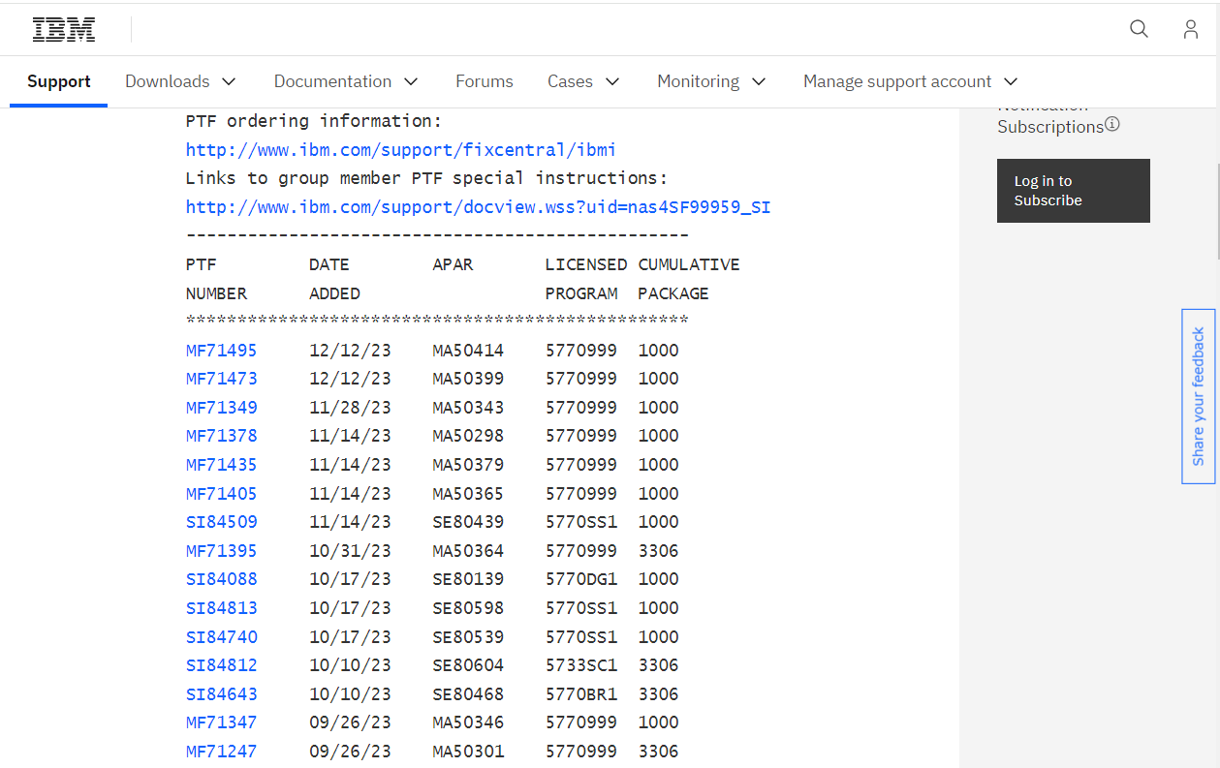Expand the Documentation dropdown chevron
Screen dimensions: 1220x768
coord(411,81)
